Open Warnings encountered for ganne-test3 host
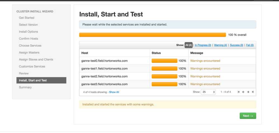The image size is (279, 133). point(205,84)
